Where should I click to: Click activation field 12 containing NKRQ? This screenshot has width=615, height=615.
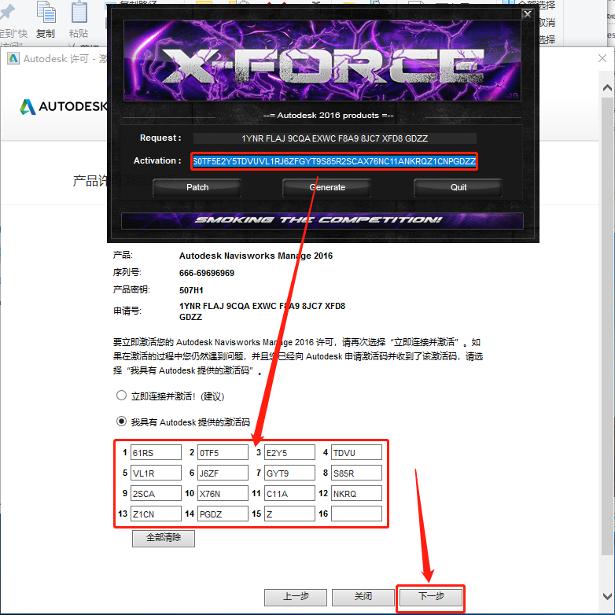356,493
